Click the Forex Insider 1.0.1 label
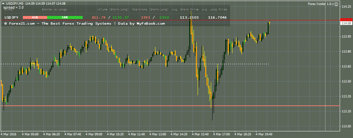353x138 pixels. (x=321, y=4)
